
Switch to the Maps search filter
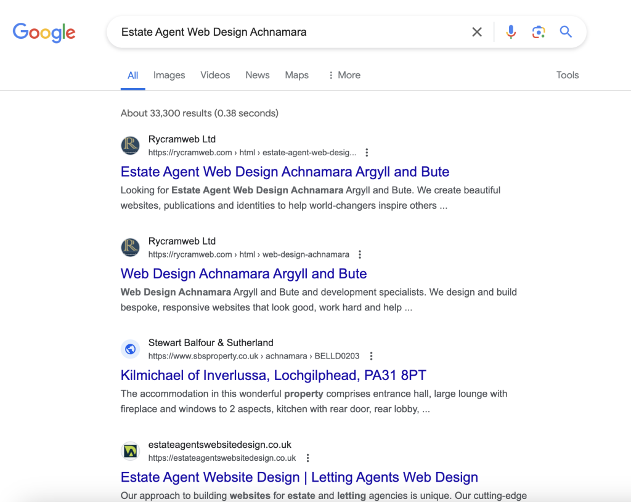tap(296, 75)
